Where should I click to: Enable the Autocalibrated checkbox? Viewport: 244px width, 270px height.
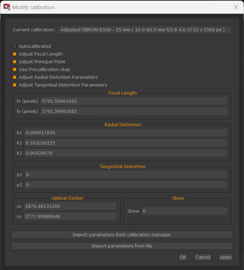click(15, 46)
